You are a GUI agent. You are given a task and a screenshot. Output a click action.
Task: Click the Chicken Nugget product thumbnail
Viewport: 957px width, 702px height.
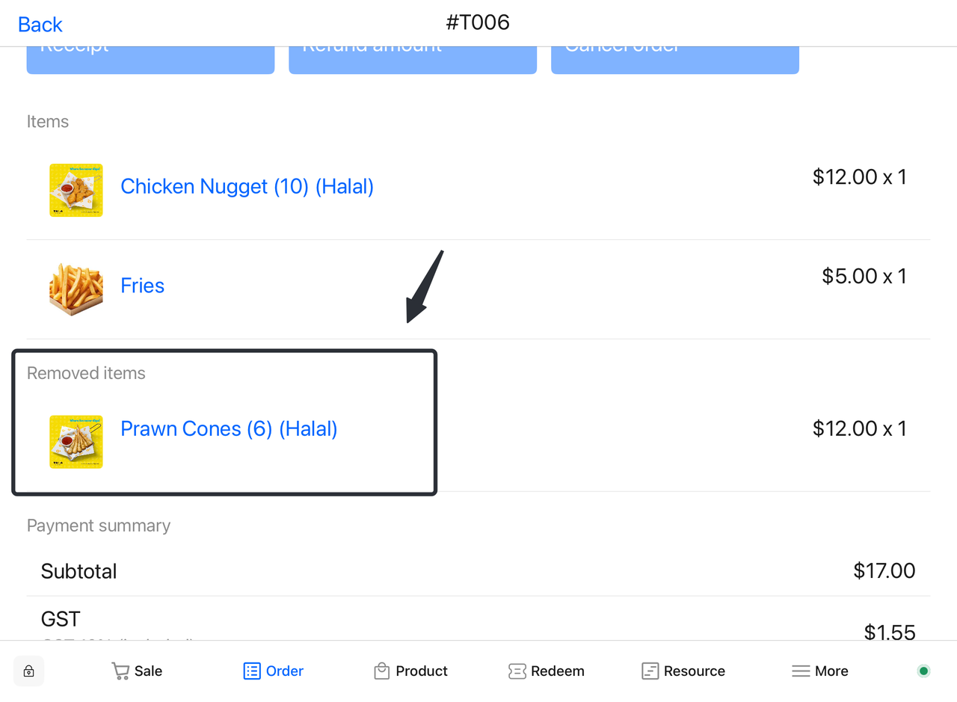pos(76,190)
